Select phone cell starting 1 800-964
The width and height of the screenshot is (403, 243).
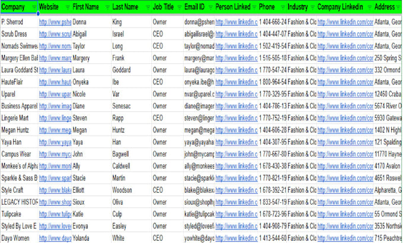point(273,82)
